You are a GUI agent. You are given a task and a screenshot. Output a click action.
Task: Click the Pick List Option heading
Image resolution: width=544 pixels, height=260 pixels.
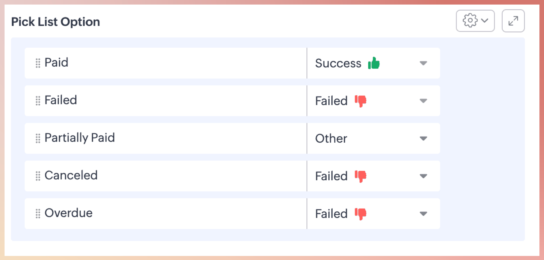56,22
